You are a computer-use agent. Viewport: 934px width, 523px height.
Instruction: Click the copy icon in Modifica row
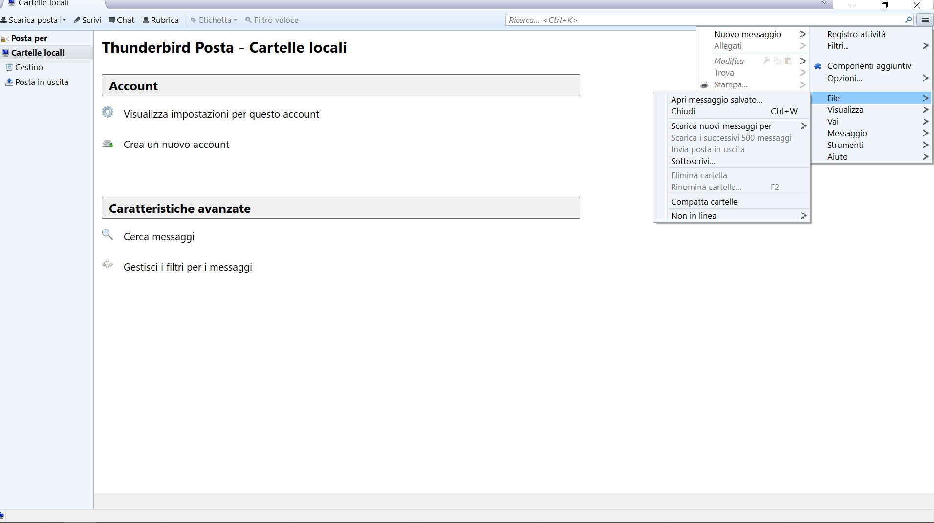[778, 61]
